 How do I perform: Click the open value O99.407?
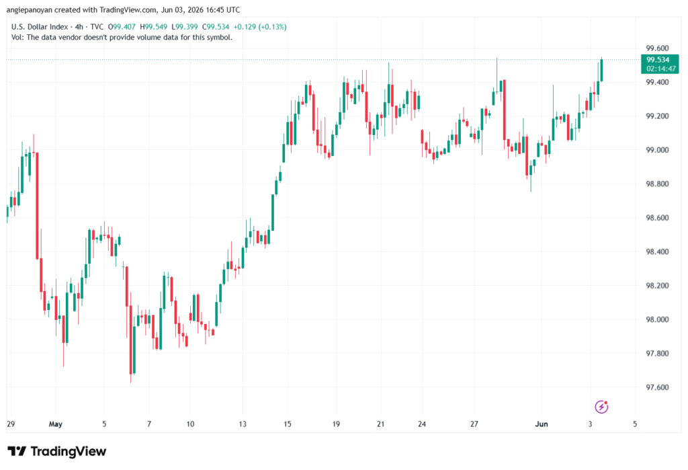point(122,27)
